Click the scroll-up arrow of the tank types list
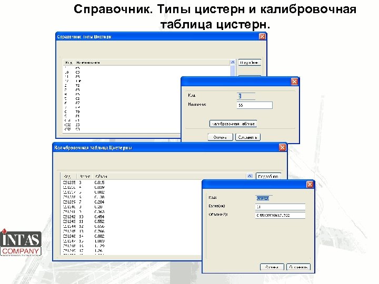The image size is (379, 284). pyautogui.click(x=233, y=62)
